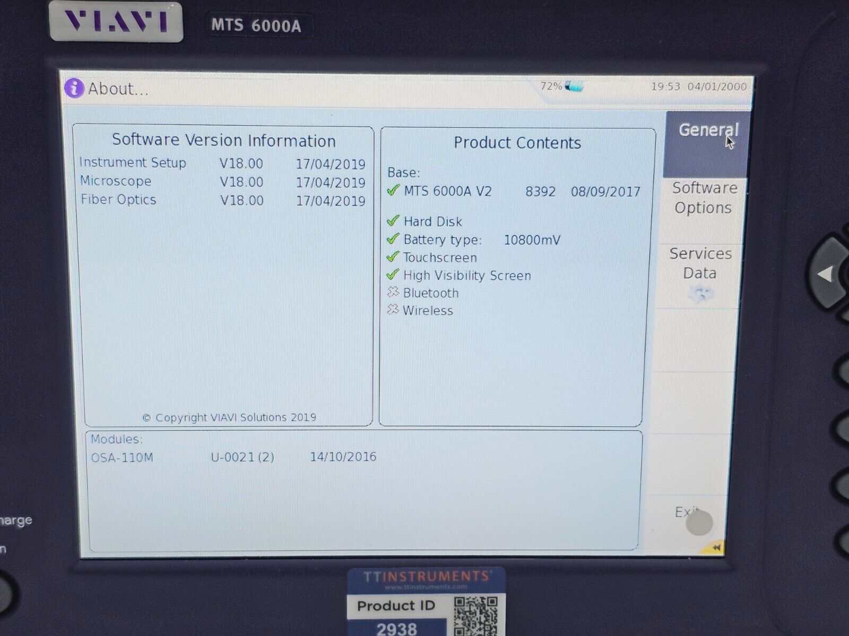Viewport: 849px width, 636px height.
Task: Click the 19:53 04/01/2000 clock display
Action: coord(699,86)
